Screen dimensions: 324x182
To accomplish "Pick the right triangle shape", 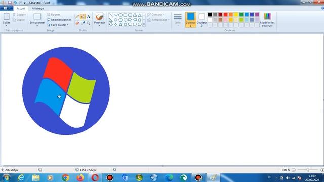I will tap(111, 20).
